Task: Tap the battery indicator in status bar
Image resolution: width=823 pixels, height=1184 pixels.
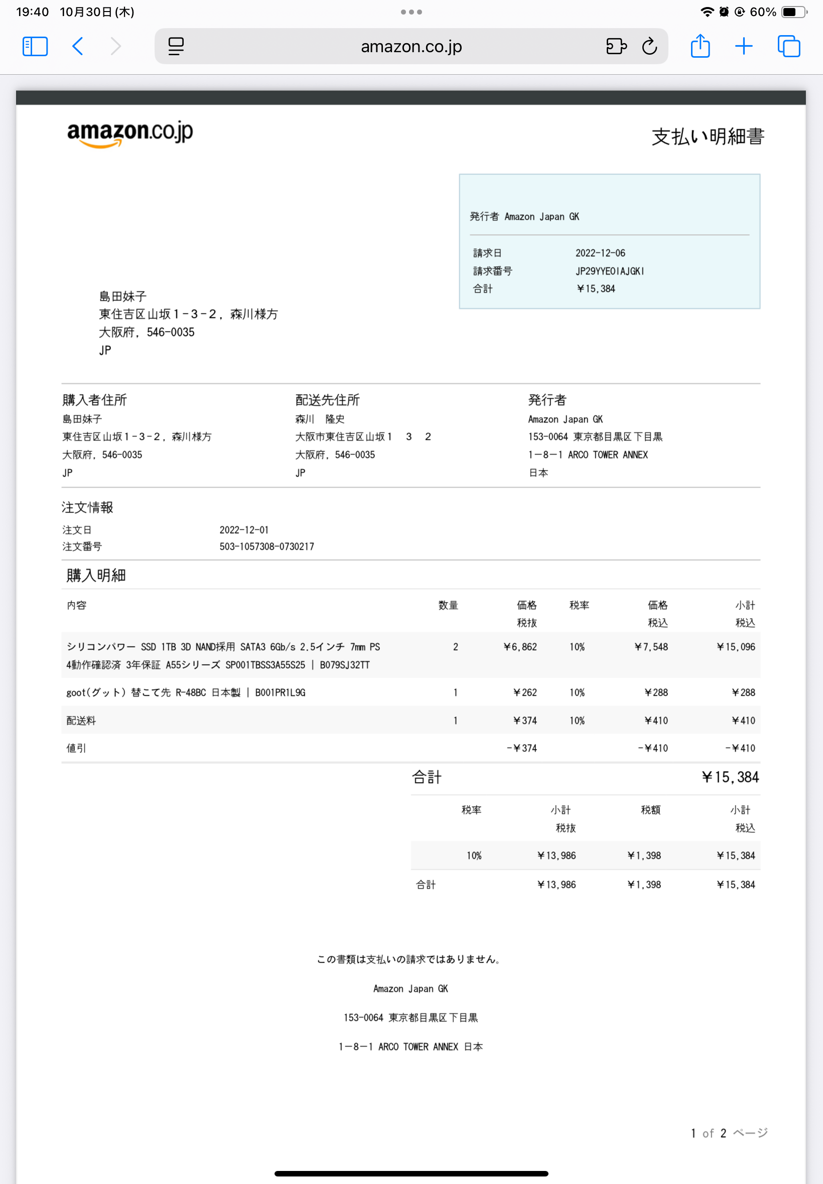Action: (x=793, y=12)
